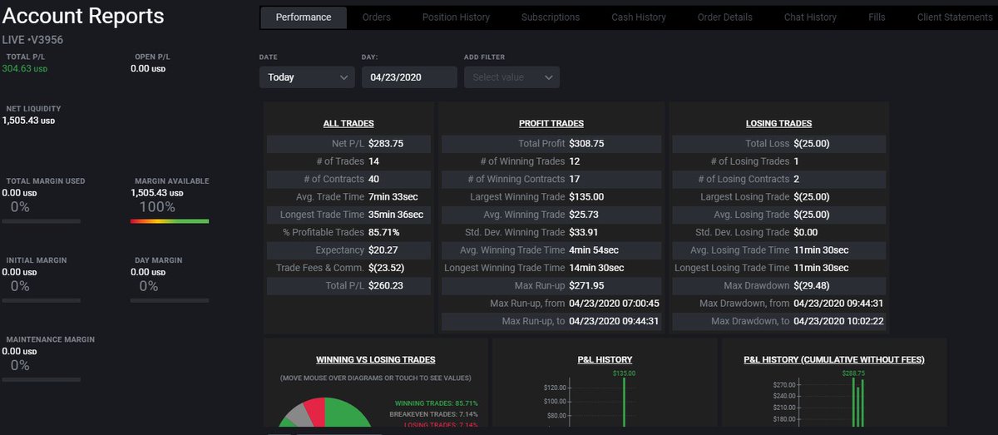The image size is (998, 435).
Task: Click the Avg. Losing Trade Time 11min 30sec value
Action: pyautogui.click(x=821, y=250)
